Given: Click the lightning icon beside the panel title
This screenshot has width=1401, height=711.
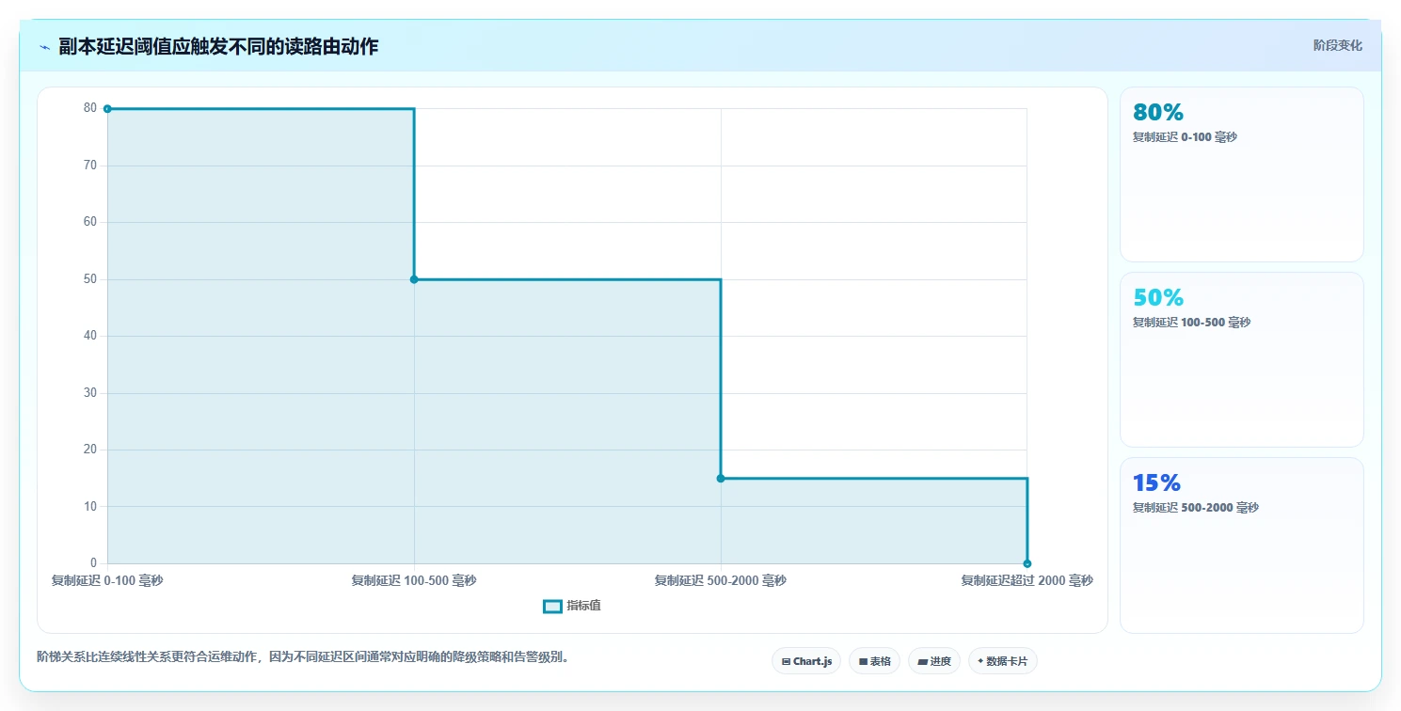Looking at the screenshot, I should [x=44, y=47].
